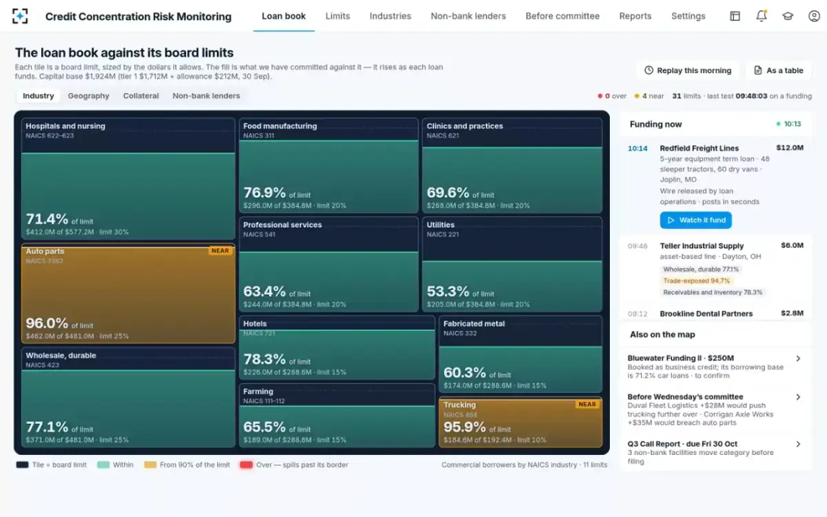The height and width of the screenshot is (517, 827).
Task: Click From 90% of the limit swatch
Action: pyautogui.click(x=150, y=465)
